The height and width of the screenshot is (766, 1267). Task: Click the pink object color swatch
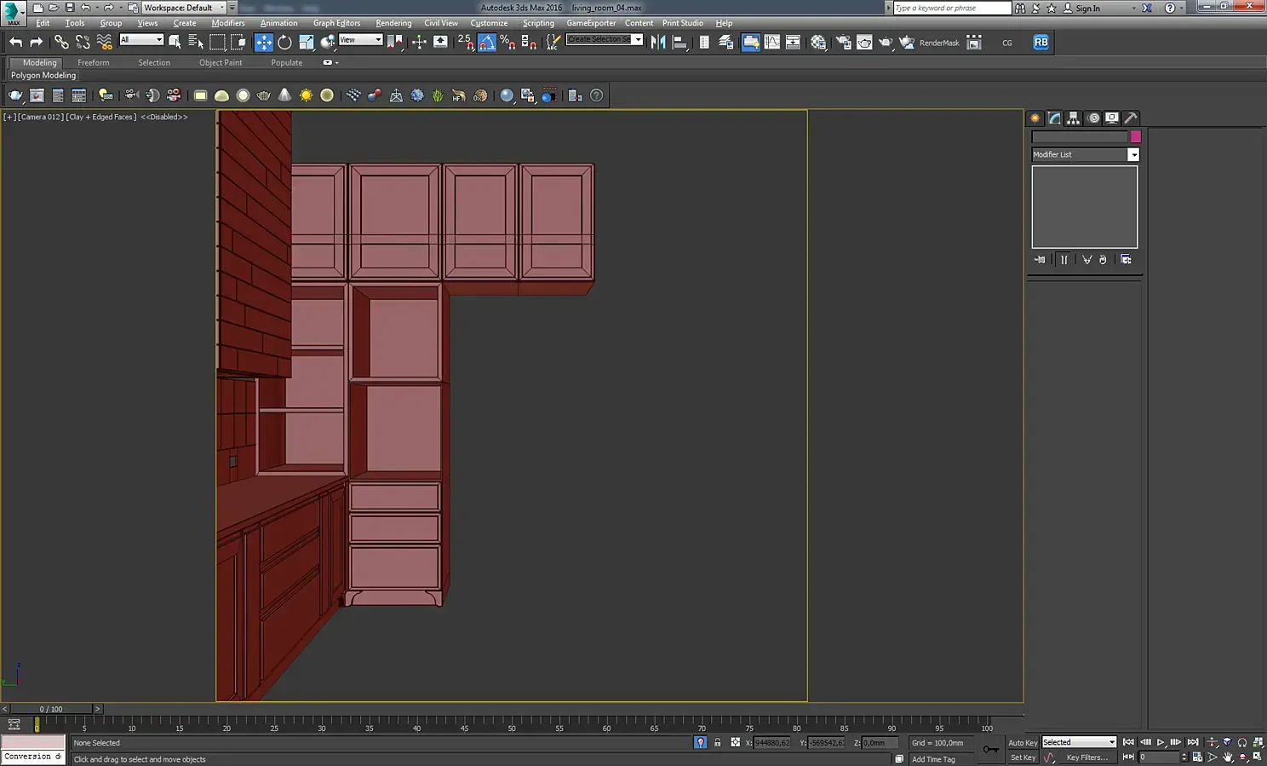(1135, 137)
